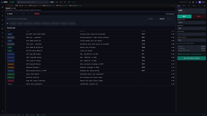This screenshot has width=207, height=116.
Task: Expand the Stop Loss / Take Profit section
Action: click(186, 43)
